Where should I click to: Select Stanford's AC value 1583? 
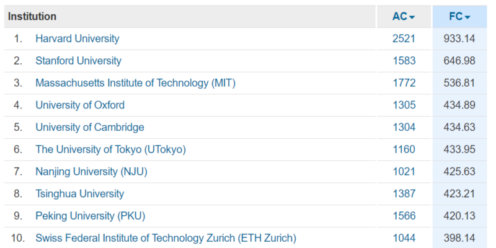(x=404, y=61)
